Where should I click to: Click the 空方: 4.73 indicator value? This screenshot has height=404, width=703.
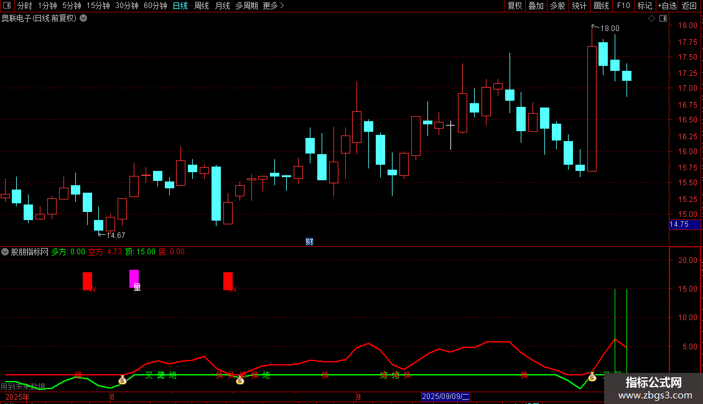(x=105, y=252)
